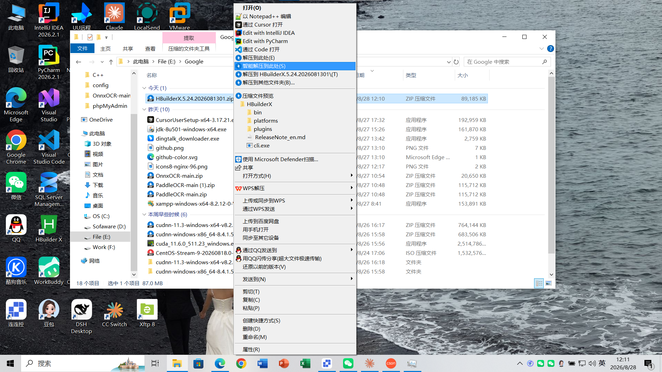Open the SQL Server Management desktop icon
The image size is (662, 372).
click(x=49, y=189)
